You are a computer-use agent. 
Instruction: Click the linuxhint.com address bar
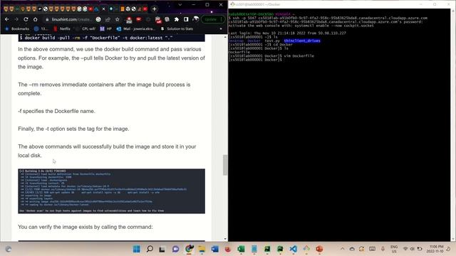click(x=71, y=19)
